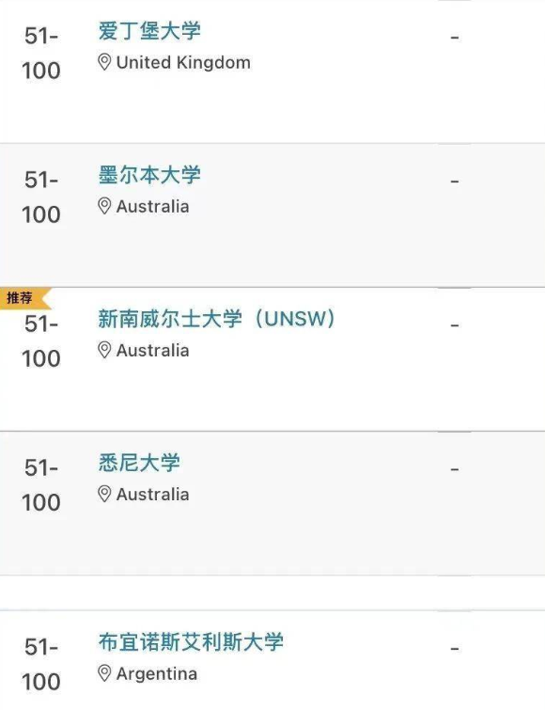Click the orange 推荐 recommended badge

pos(23,298)
